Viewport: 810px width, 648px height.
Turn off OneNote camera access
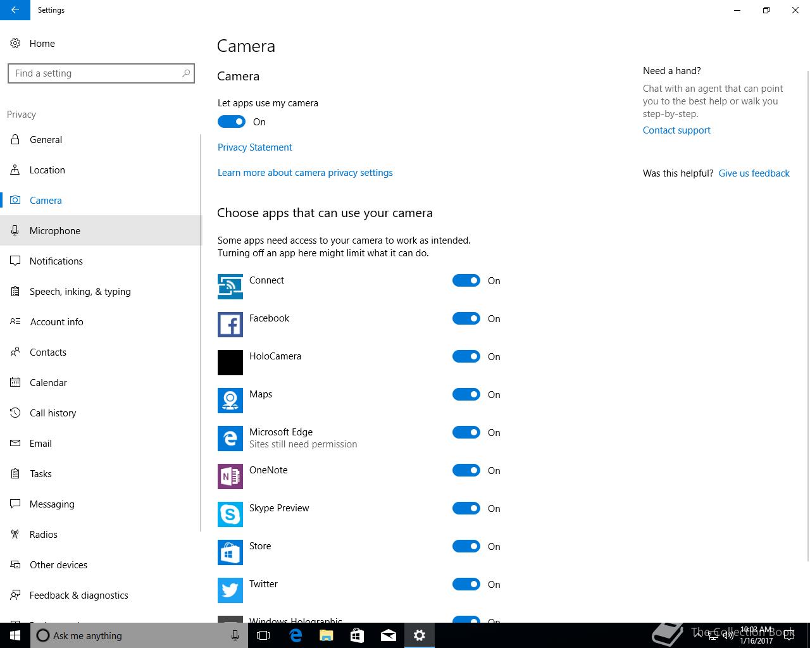[x=466, y=470]
